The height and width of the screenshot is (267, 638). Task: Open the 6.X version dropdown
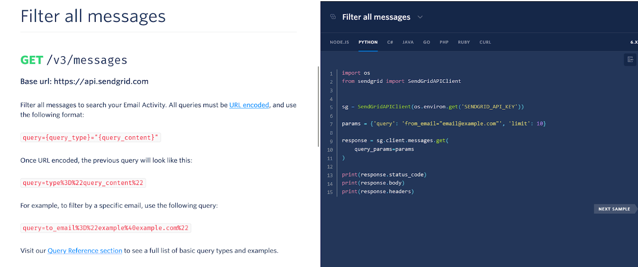click(634, 42)
